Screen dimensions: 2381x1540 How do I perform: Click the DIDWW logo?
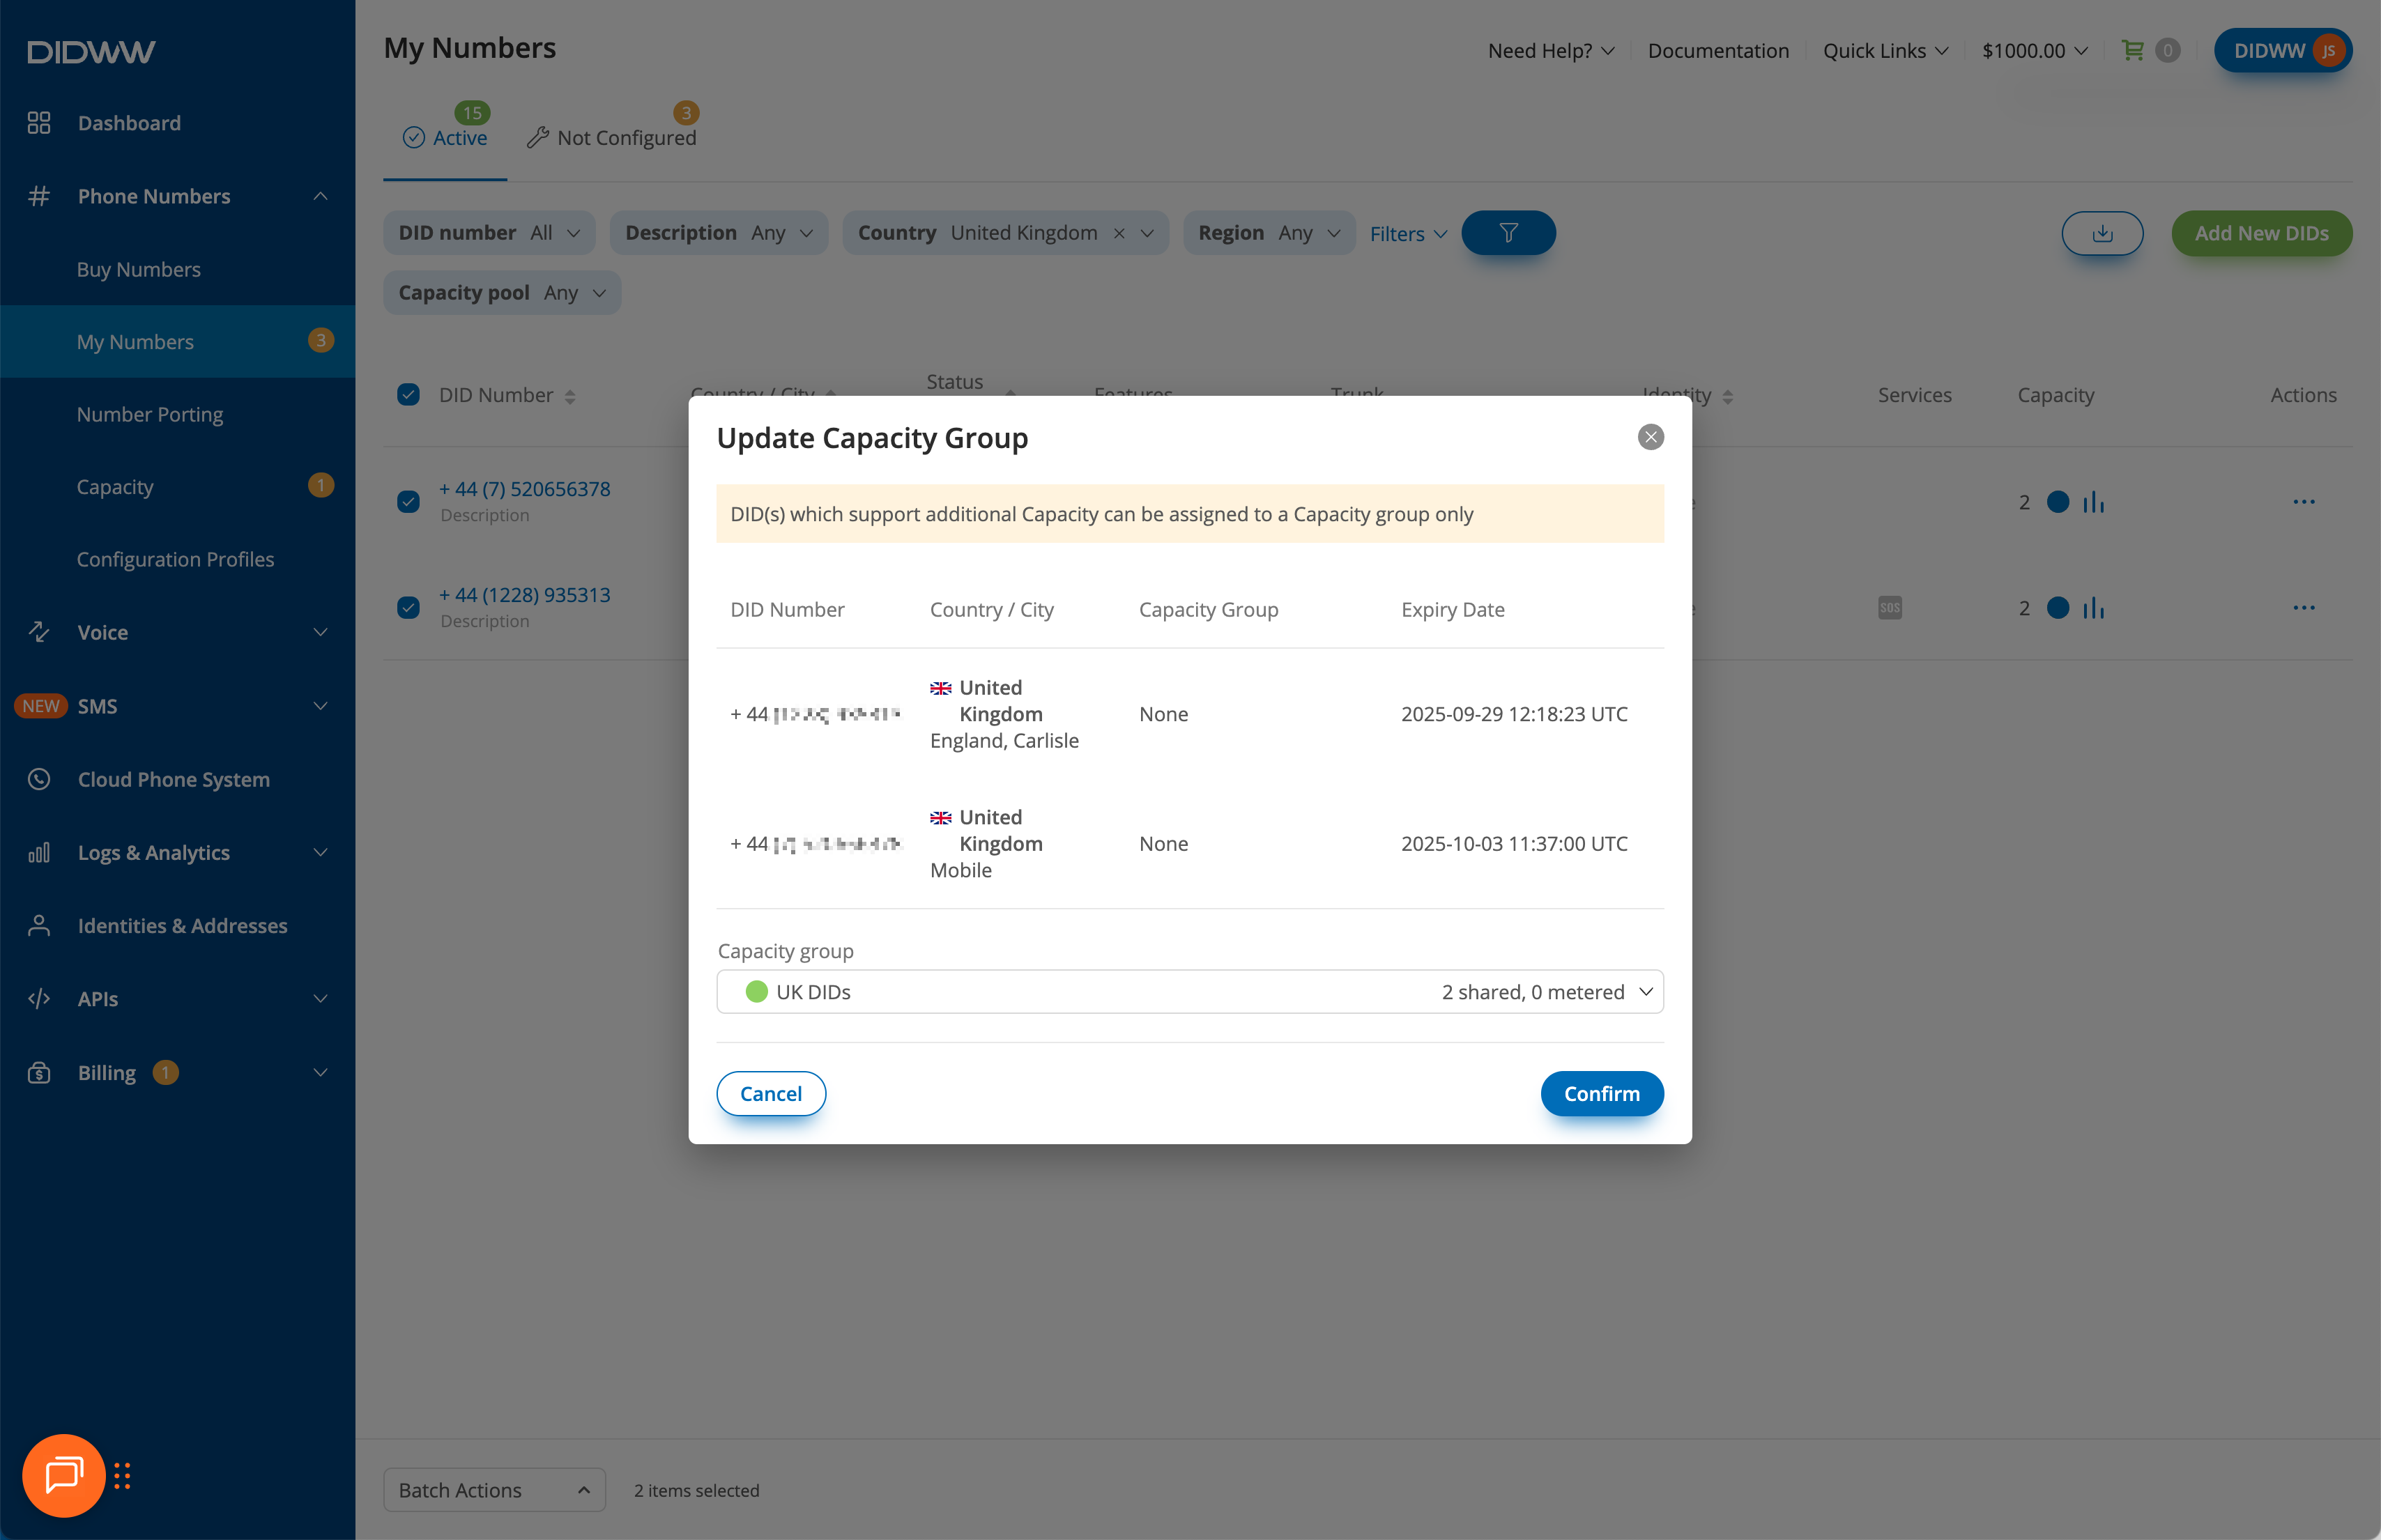tap(92, 51)
